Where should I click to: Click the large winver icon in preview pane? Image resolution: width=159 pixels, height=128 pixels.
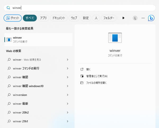[x=115, y=38]
